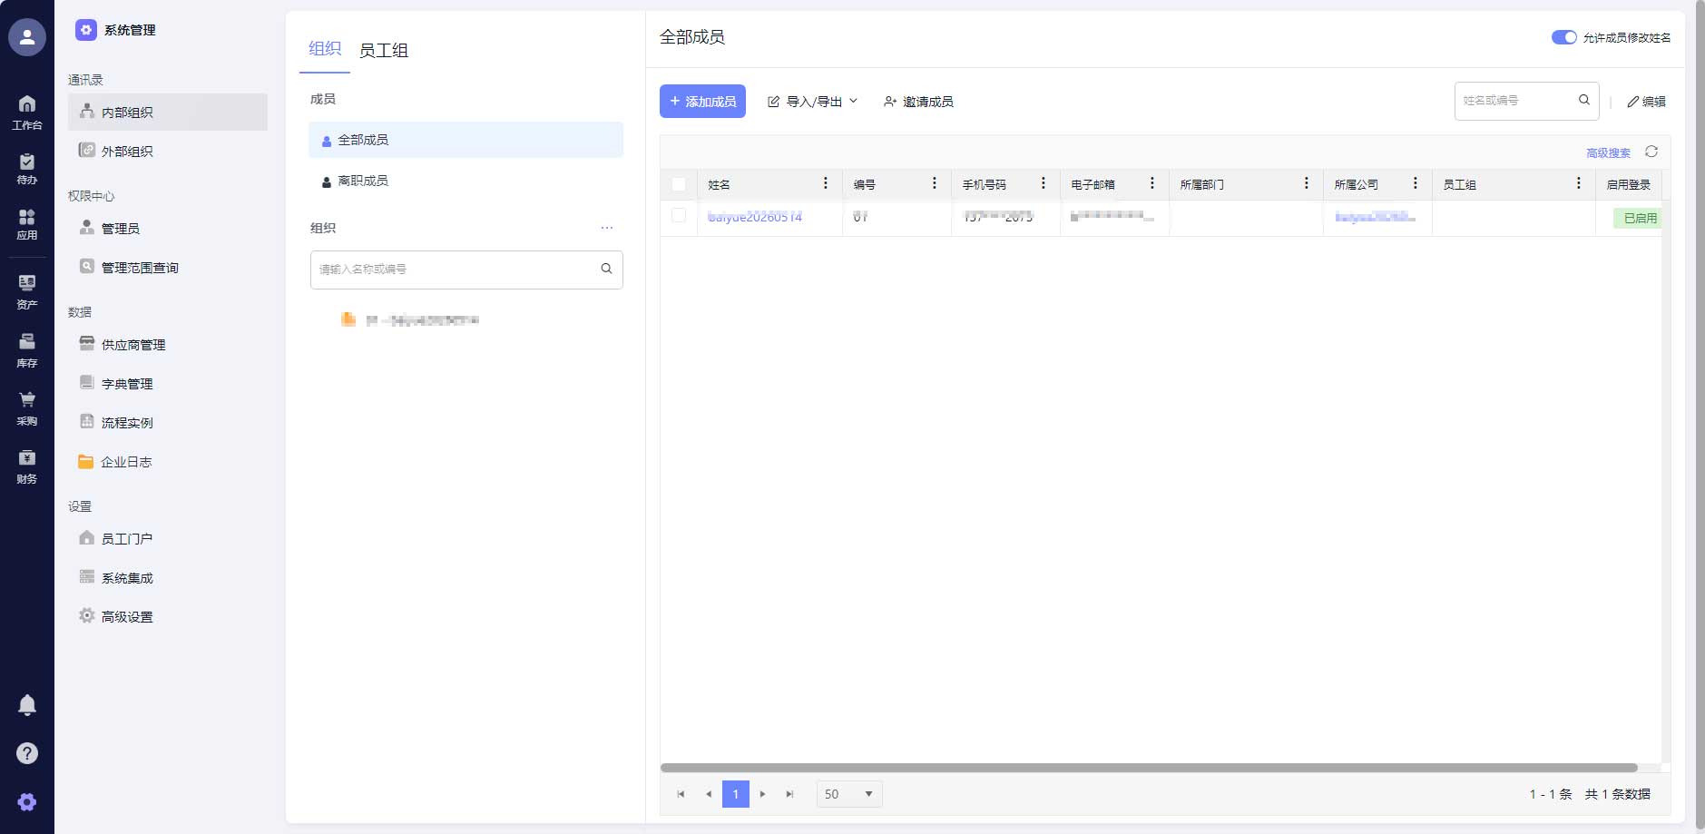
Task: Click search icon in organization search box
Action: pos(606,269)
